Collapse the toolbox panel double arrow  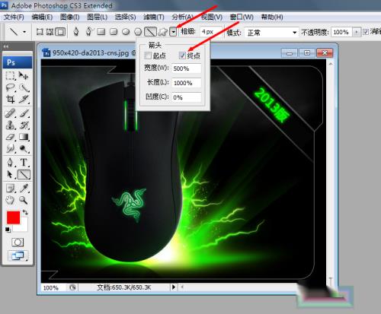pos(6,46)
